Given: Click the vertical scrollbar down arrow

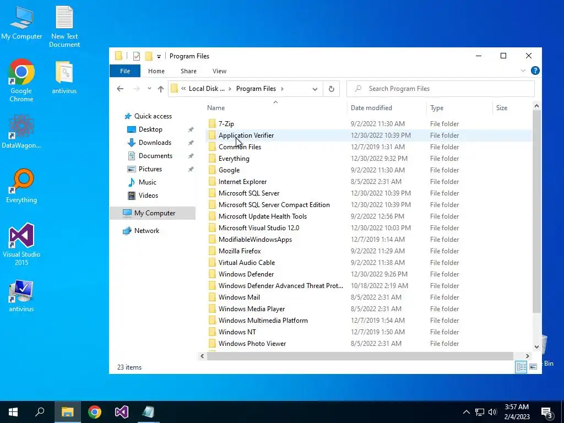Looking at the screenshot, I should 536,347.
